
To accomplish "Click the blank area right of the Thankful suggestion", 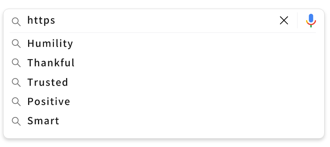I will (196, 63).
